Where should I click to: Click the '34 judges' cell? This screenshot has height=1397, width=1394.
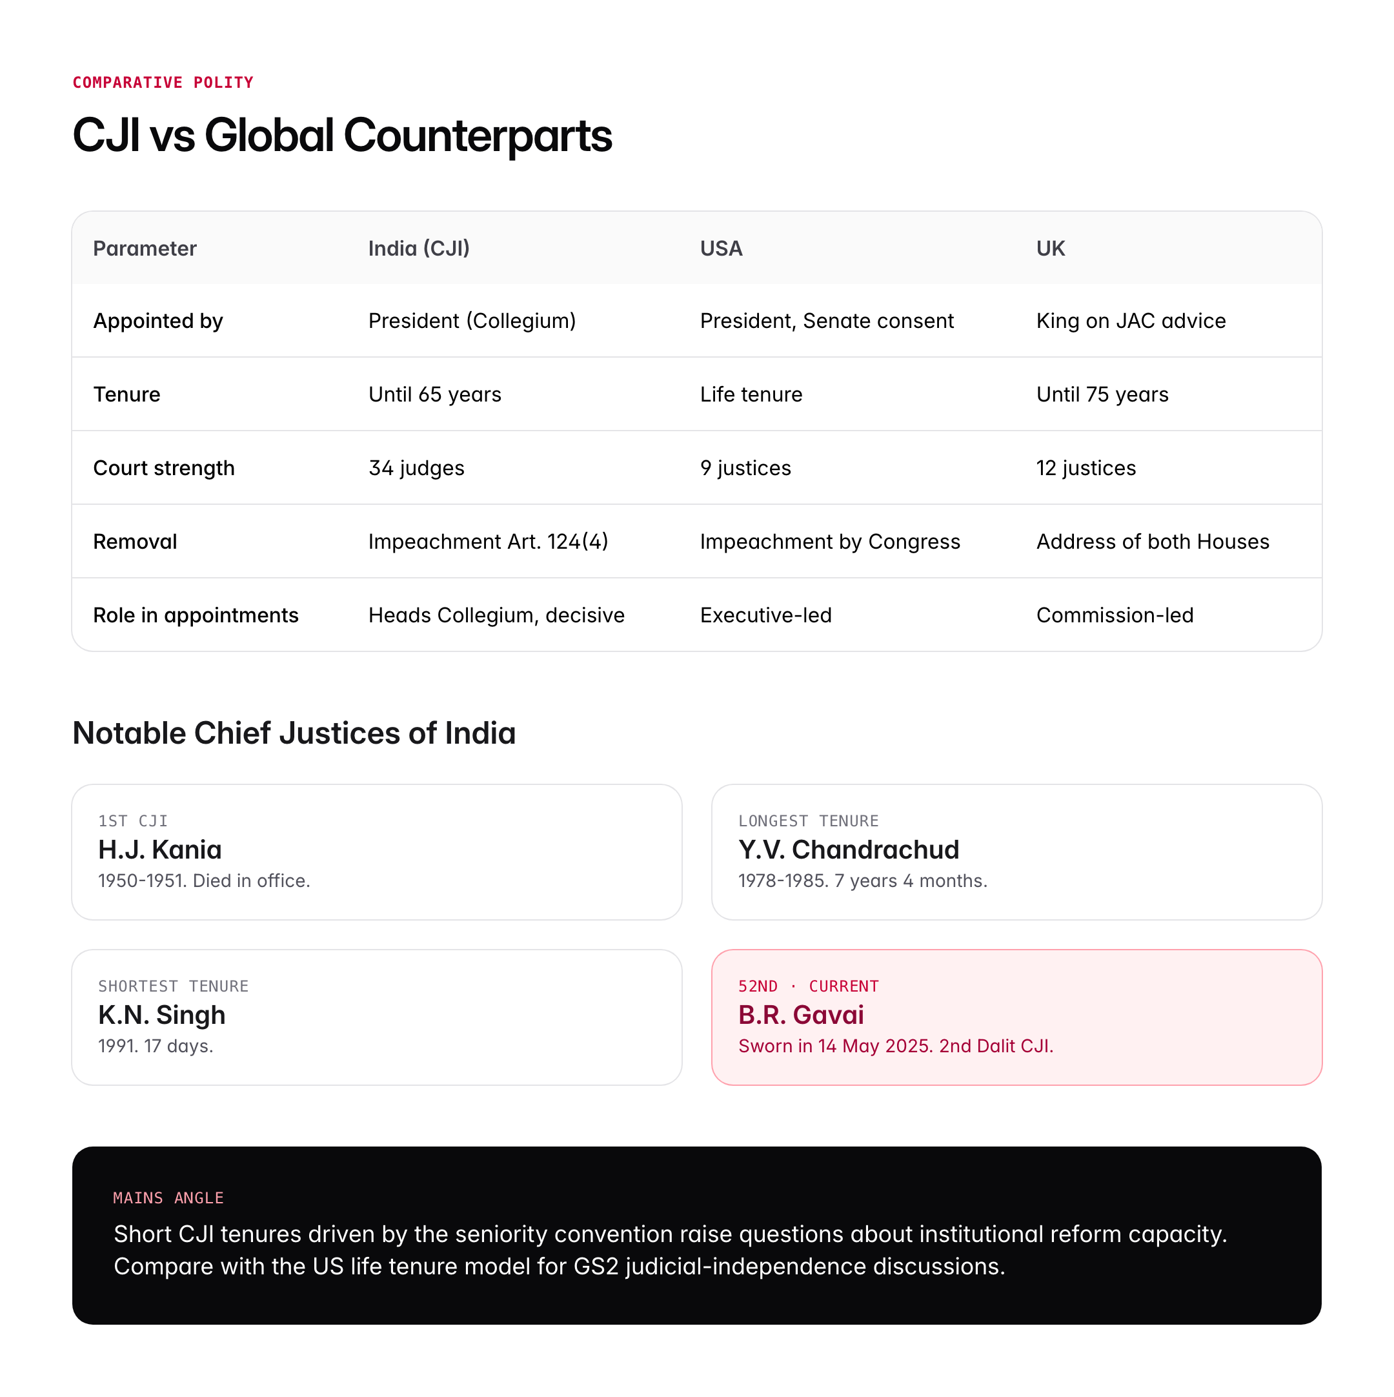click(416, 468)
